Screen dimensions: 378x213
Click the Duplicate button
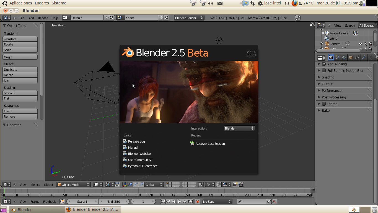(x=20, y=70)
